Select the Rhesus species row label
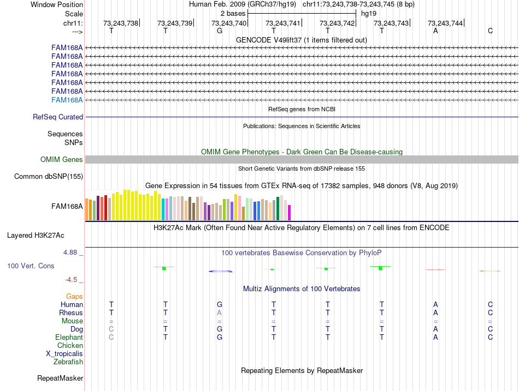Image resolution: width=519 pixels, height=391 pixels. (x=71, y=313)
